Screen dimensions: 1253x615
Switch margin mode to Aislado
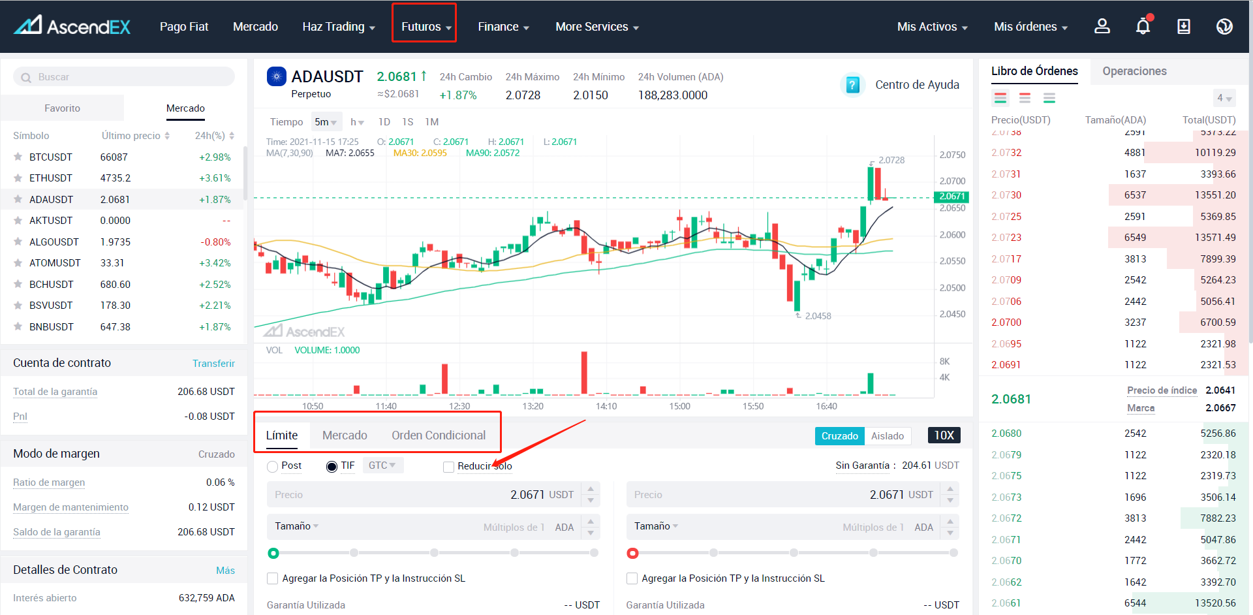point(888,435)
